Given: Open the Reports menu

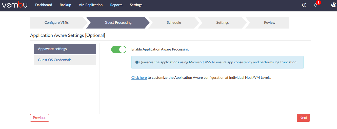Looking at the screenshot, I should click(116, 5).
